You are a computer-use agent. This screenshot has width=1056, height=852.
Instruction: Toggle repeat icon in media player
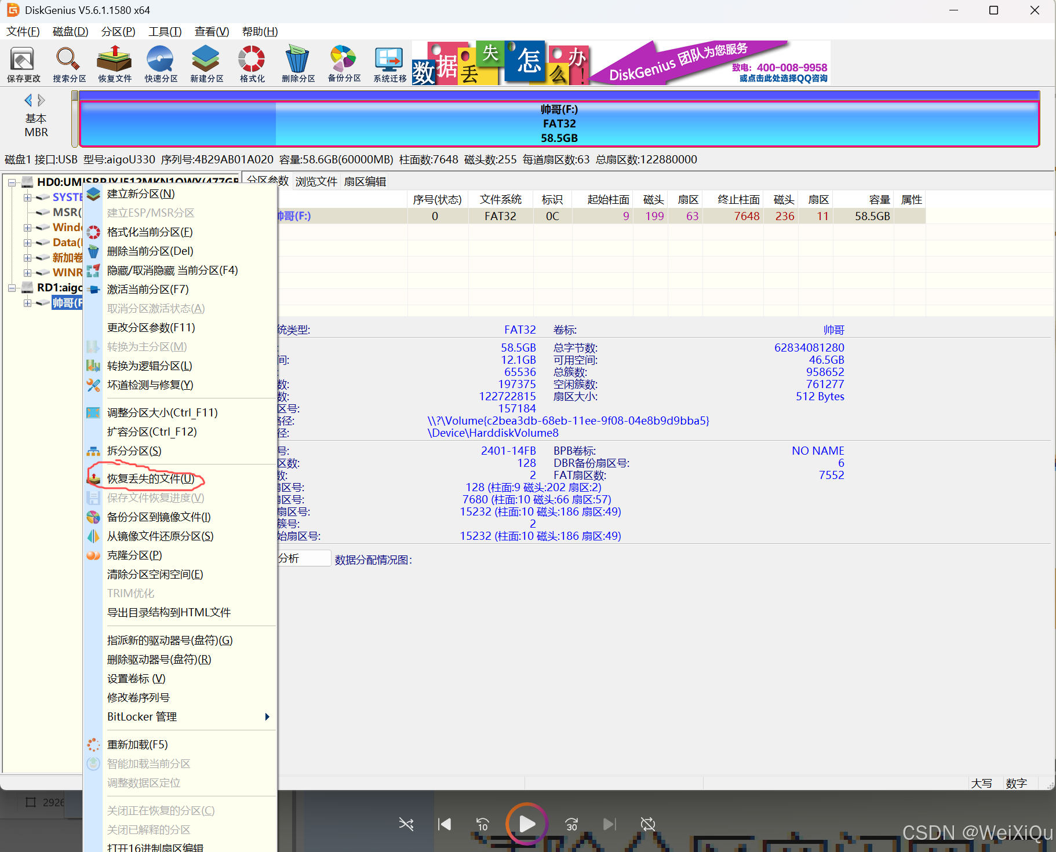[x=647, y=824]
